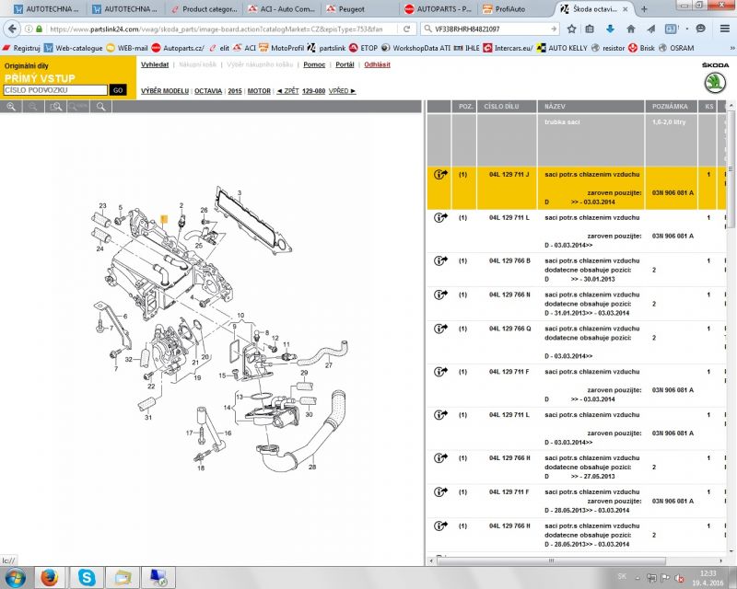
Task: Open Firefox downloads arrow icon
Action: (x=610, y=29)
